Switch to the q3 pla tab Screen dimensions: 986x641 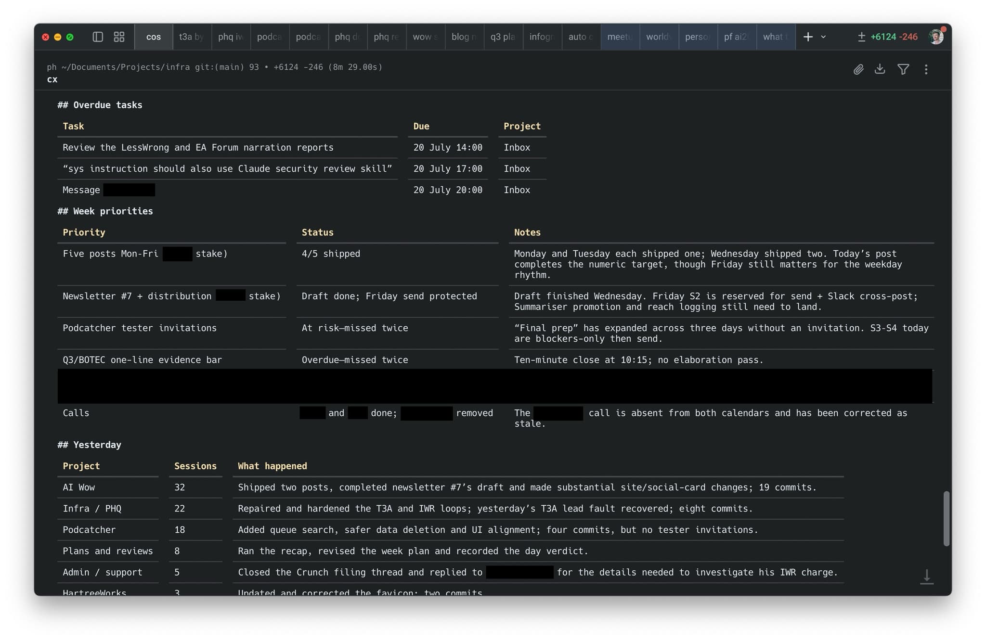point(503,37)
